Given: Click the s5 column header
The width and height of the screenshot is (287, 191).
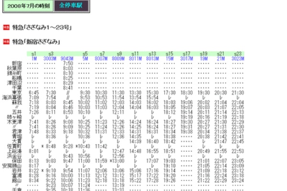Looking at the screenshot, I should [x=85, y=54].
